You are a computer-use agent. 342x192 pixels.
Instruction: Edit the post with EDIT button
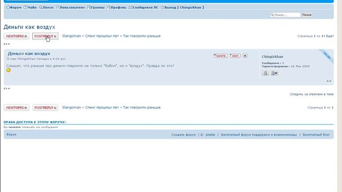click(235, 55)
